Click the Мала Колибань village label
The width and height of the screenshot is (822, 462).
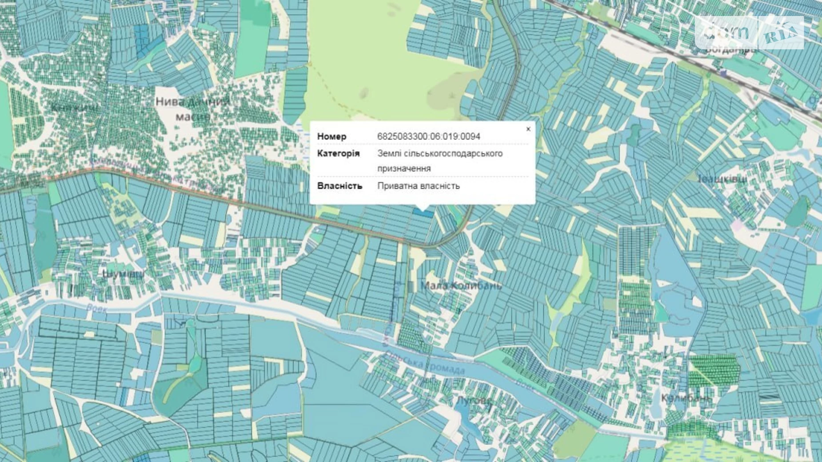461,286
